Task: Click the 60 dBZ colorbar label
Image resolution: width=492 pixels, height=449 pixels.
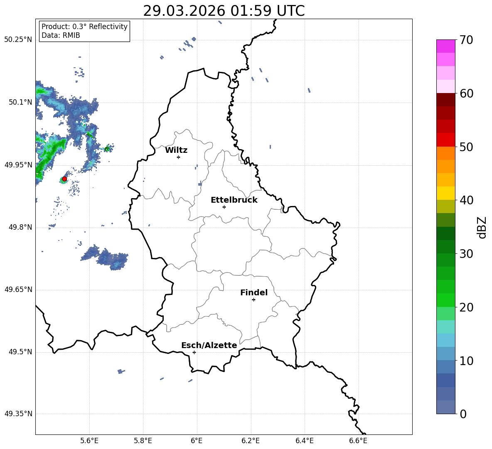Action: pos(466,93)
